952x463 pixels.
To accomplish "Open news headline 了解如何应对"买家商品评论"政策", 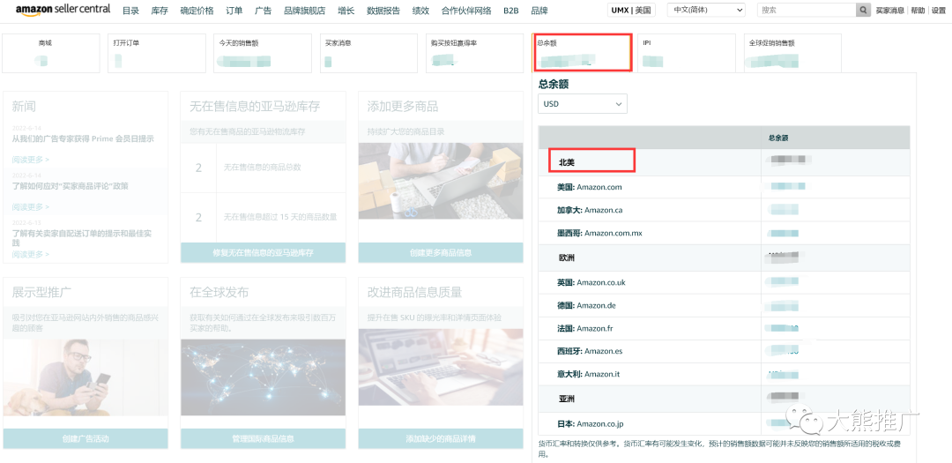I will pyautogui.click(x=70, y=186).
